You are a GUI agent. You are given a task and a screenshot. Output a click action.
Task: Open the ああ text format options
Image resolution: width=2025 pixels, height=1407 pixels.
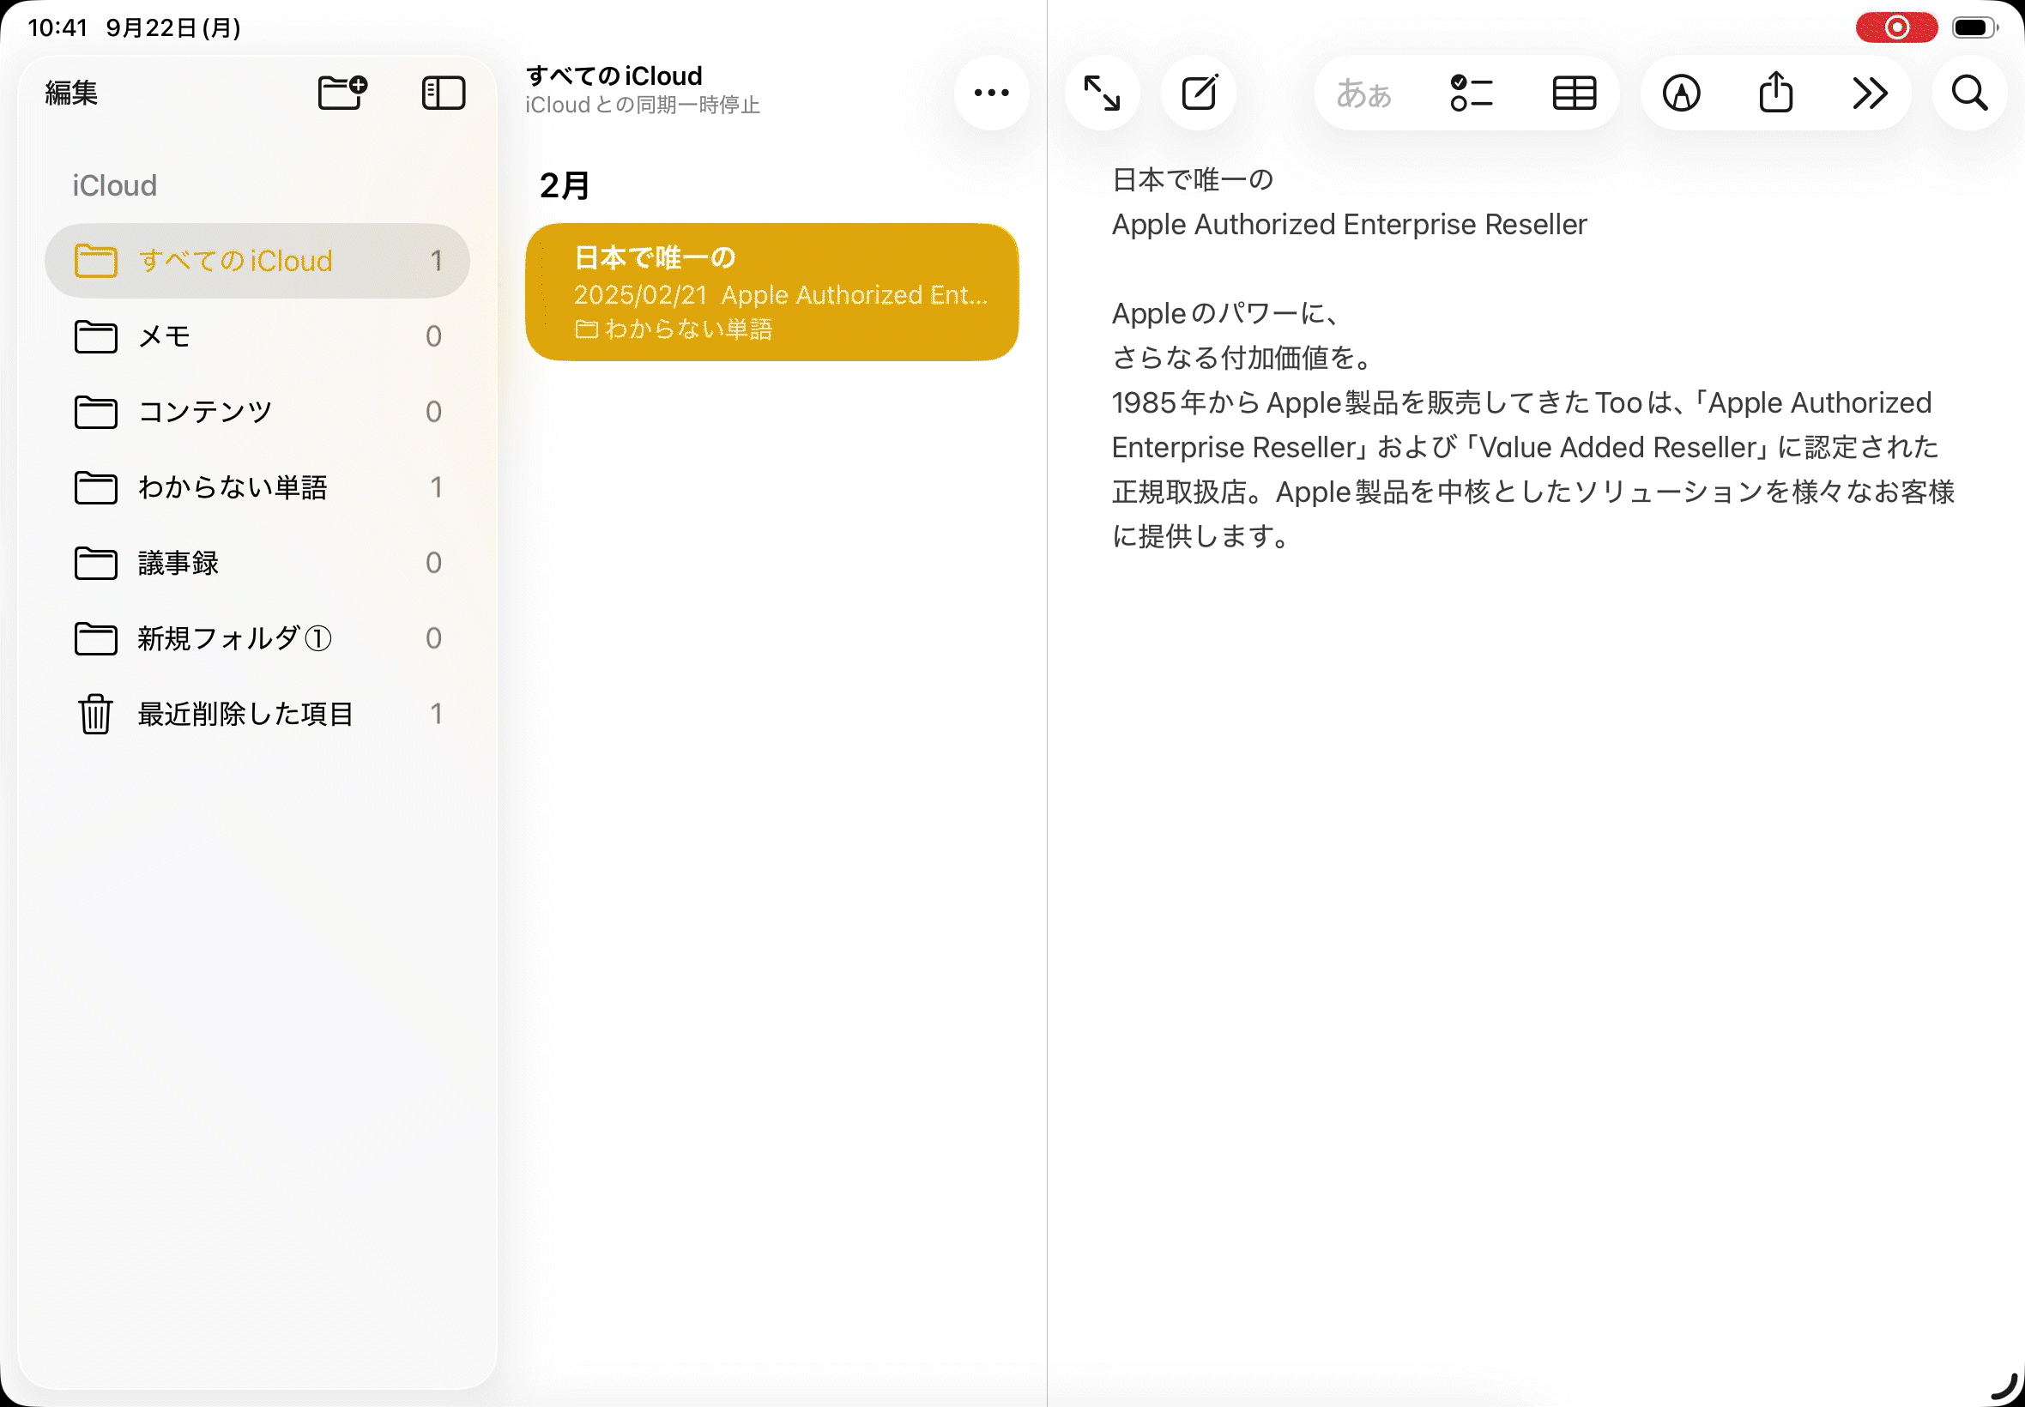pyautogui.click(x=1363, y=93)
